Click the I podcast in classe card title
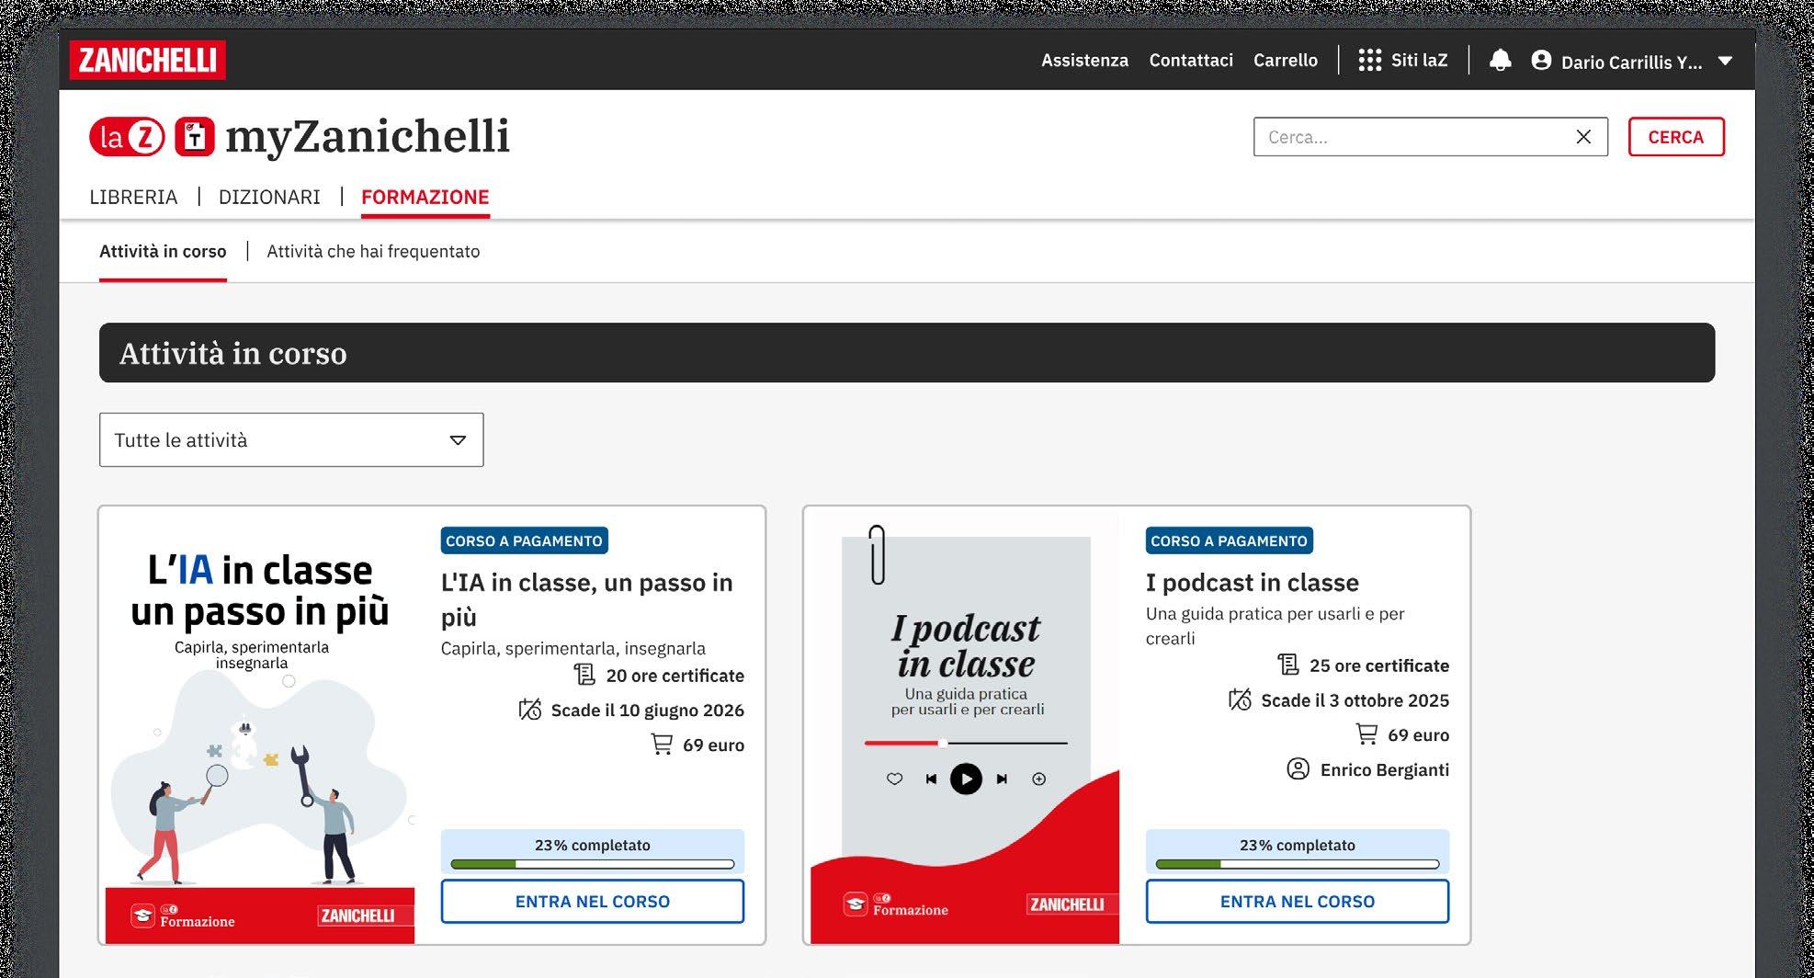 coord(1252,583)
